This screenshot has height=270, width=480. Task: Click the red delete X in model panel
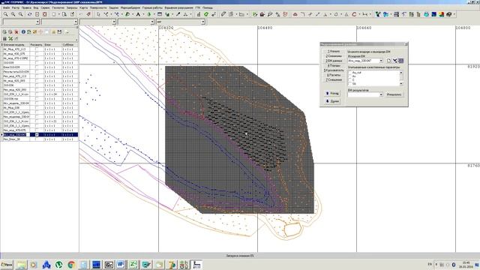(16, 31)
